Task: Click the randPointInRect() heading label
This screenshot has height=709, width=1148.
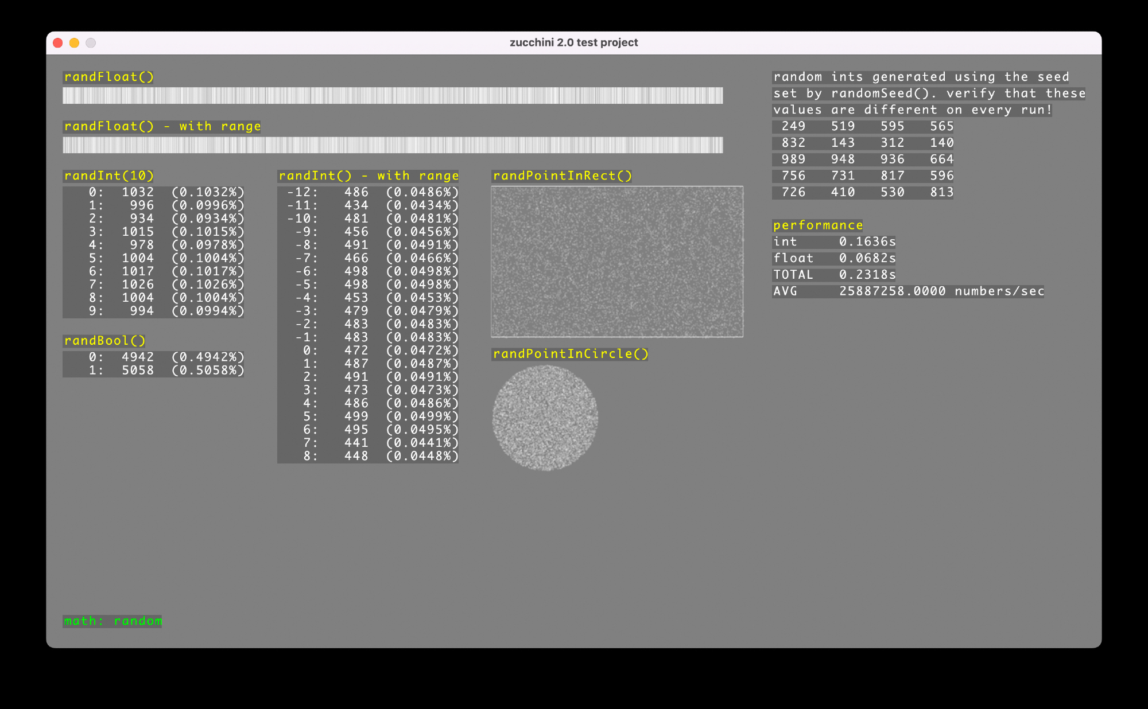Action: click(x=562, y=176)
